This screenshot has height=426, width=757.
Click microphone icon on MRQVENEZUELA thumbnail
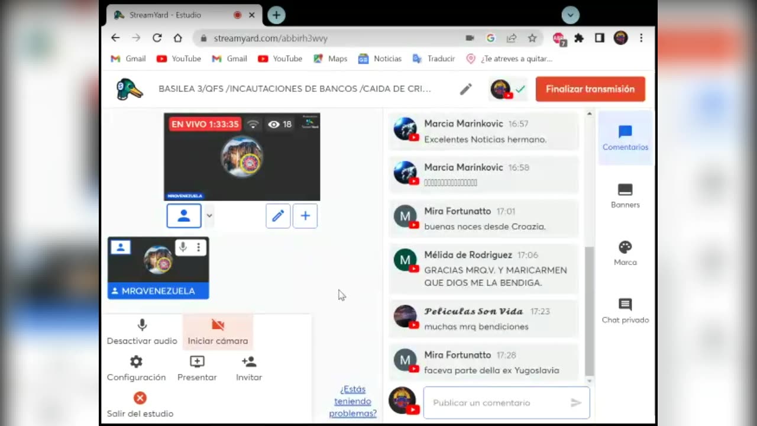coord(183,247)
